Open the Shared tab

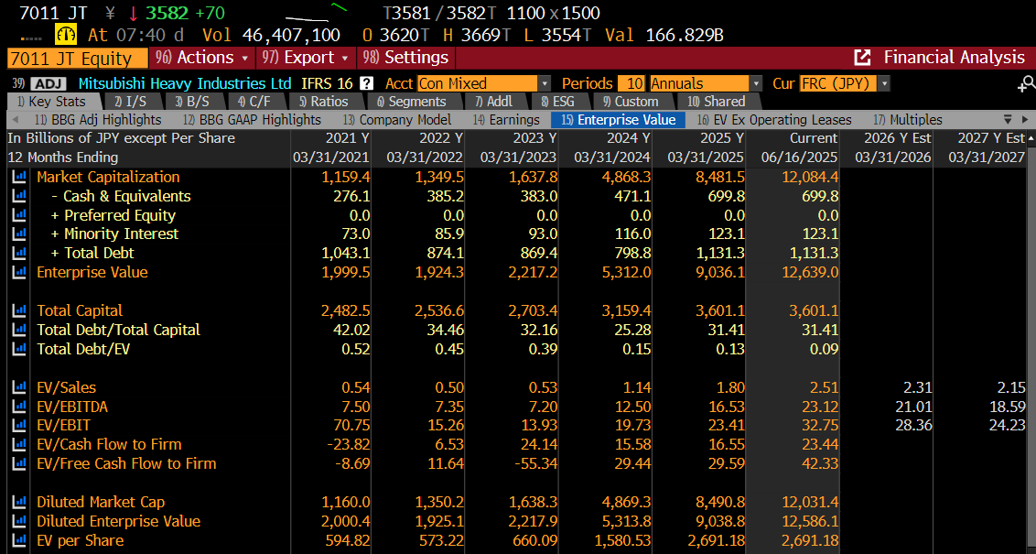[717, 102]
